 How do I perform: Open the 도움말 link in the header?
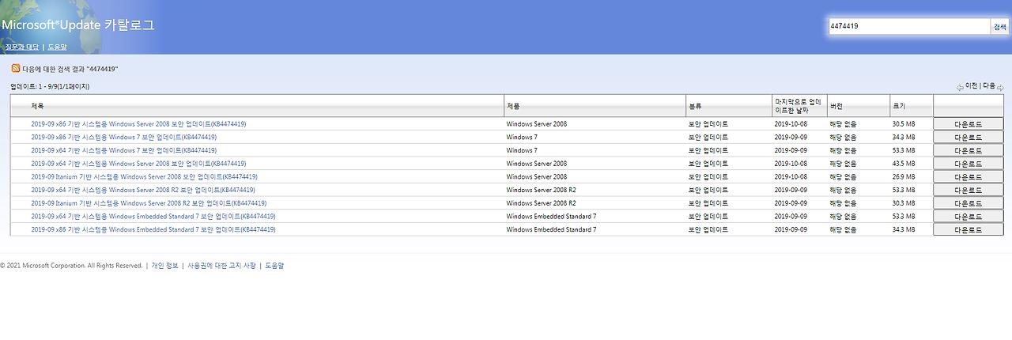click(57, 47)
